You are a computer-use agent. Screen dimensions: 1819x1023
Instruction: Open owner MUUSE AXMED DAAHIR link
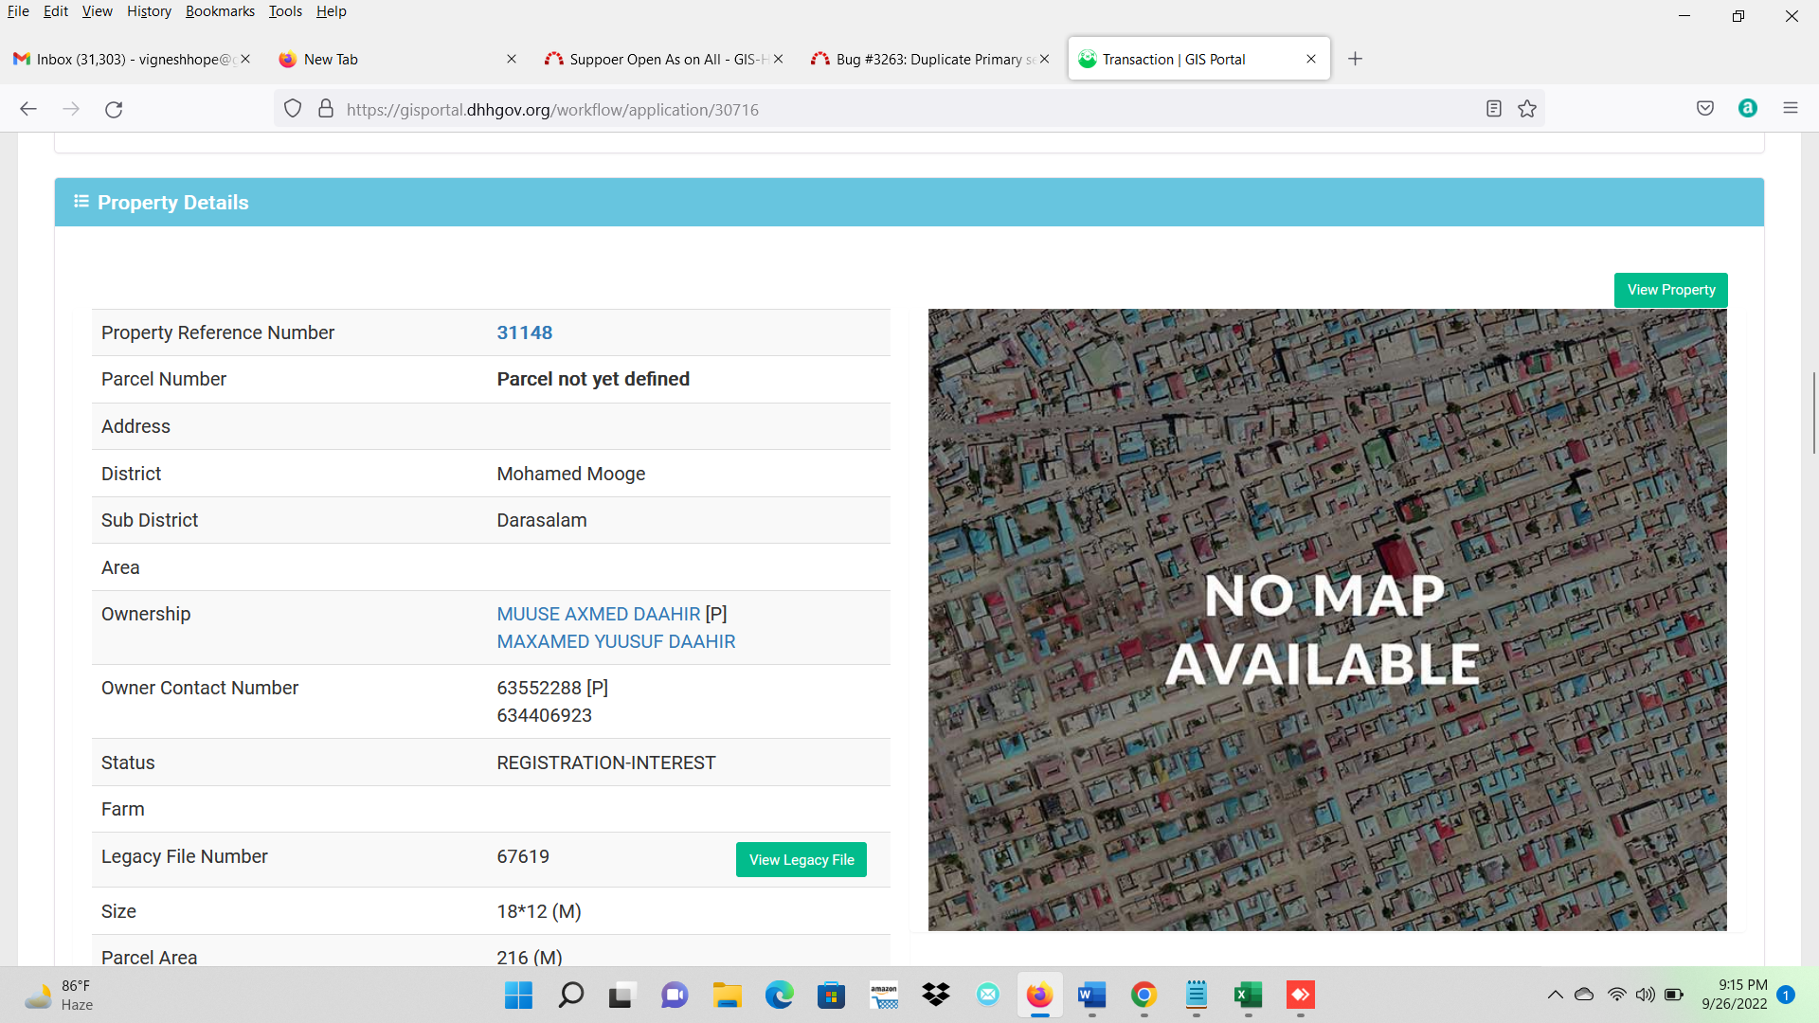(x=599, y=614)
